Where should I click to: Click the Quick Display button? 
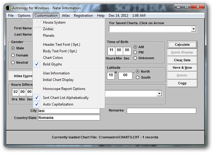click(182, 52)
